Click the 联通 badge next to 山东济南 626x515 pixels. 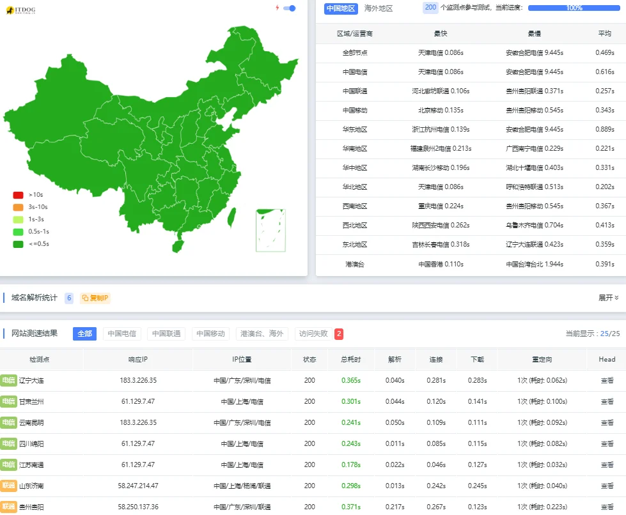click(8, 487)
